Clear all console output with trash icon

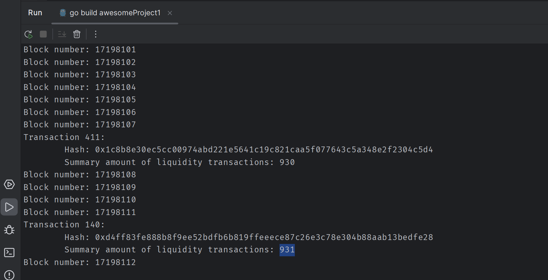pyautogui.click(x=77, y=34)
